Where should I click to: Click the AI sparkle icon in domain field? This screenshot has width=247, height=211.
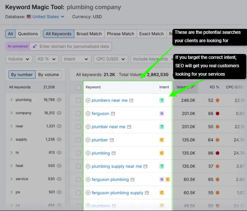click(35, 46)
